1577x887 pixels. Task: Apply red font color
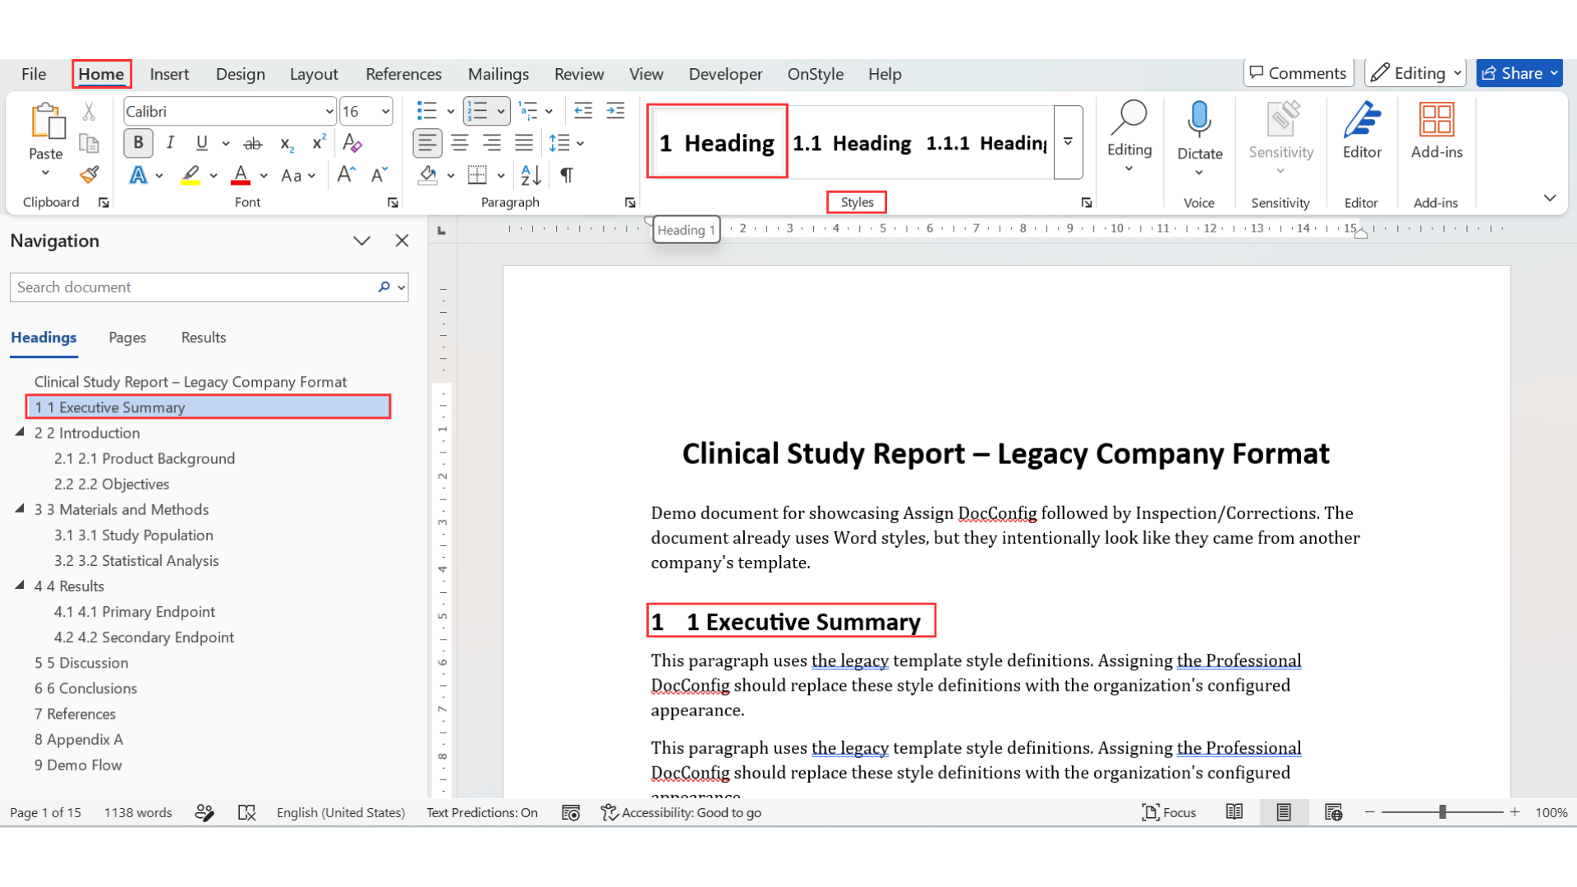(x=241, y=175)
